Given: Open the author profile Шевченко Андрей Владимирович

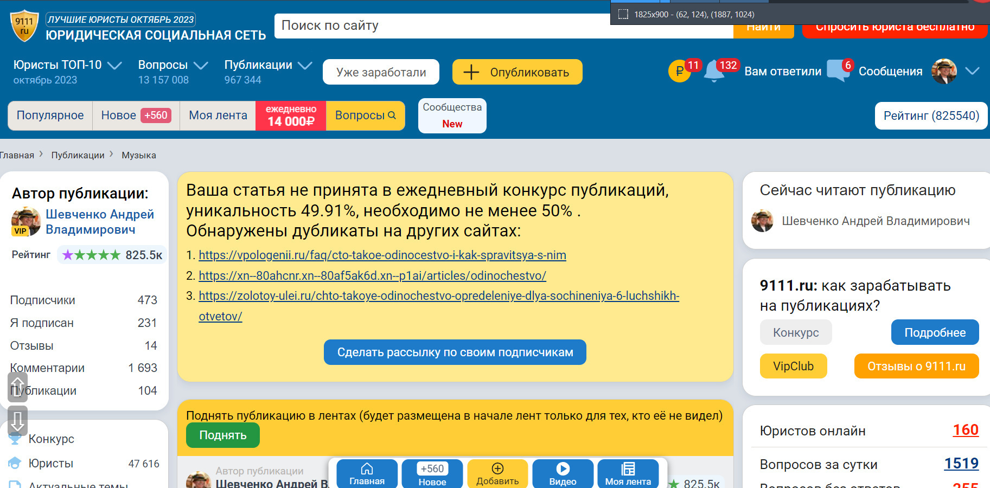Looking at the screenshot, I should [x=101, y=221].
